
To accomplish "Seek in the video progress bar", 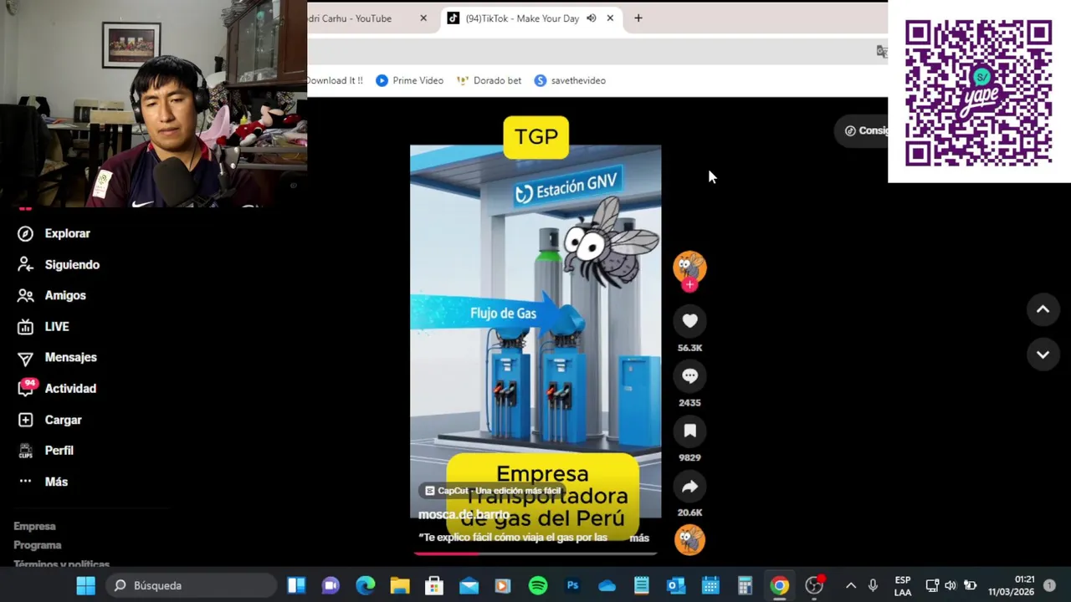I will coord(535,553).
